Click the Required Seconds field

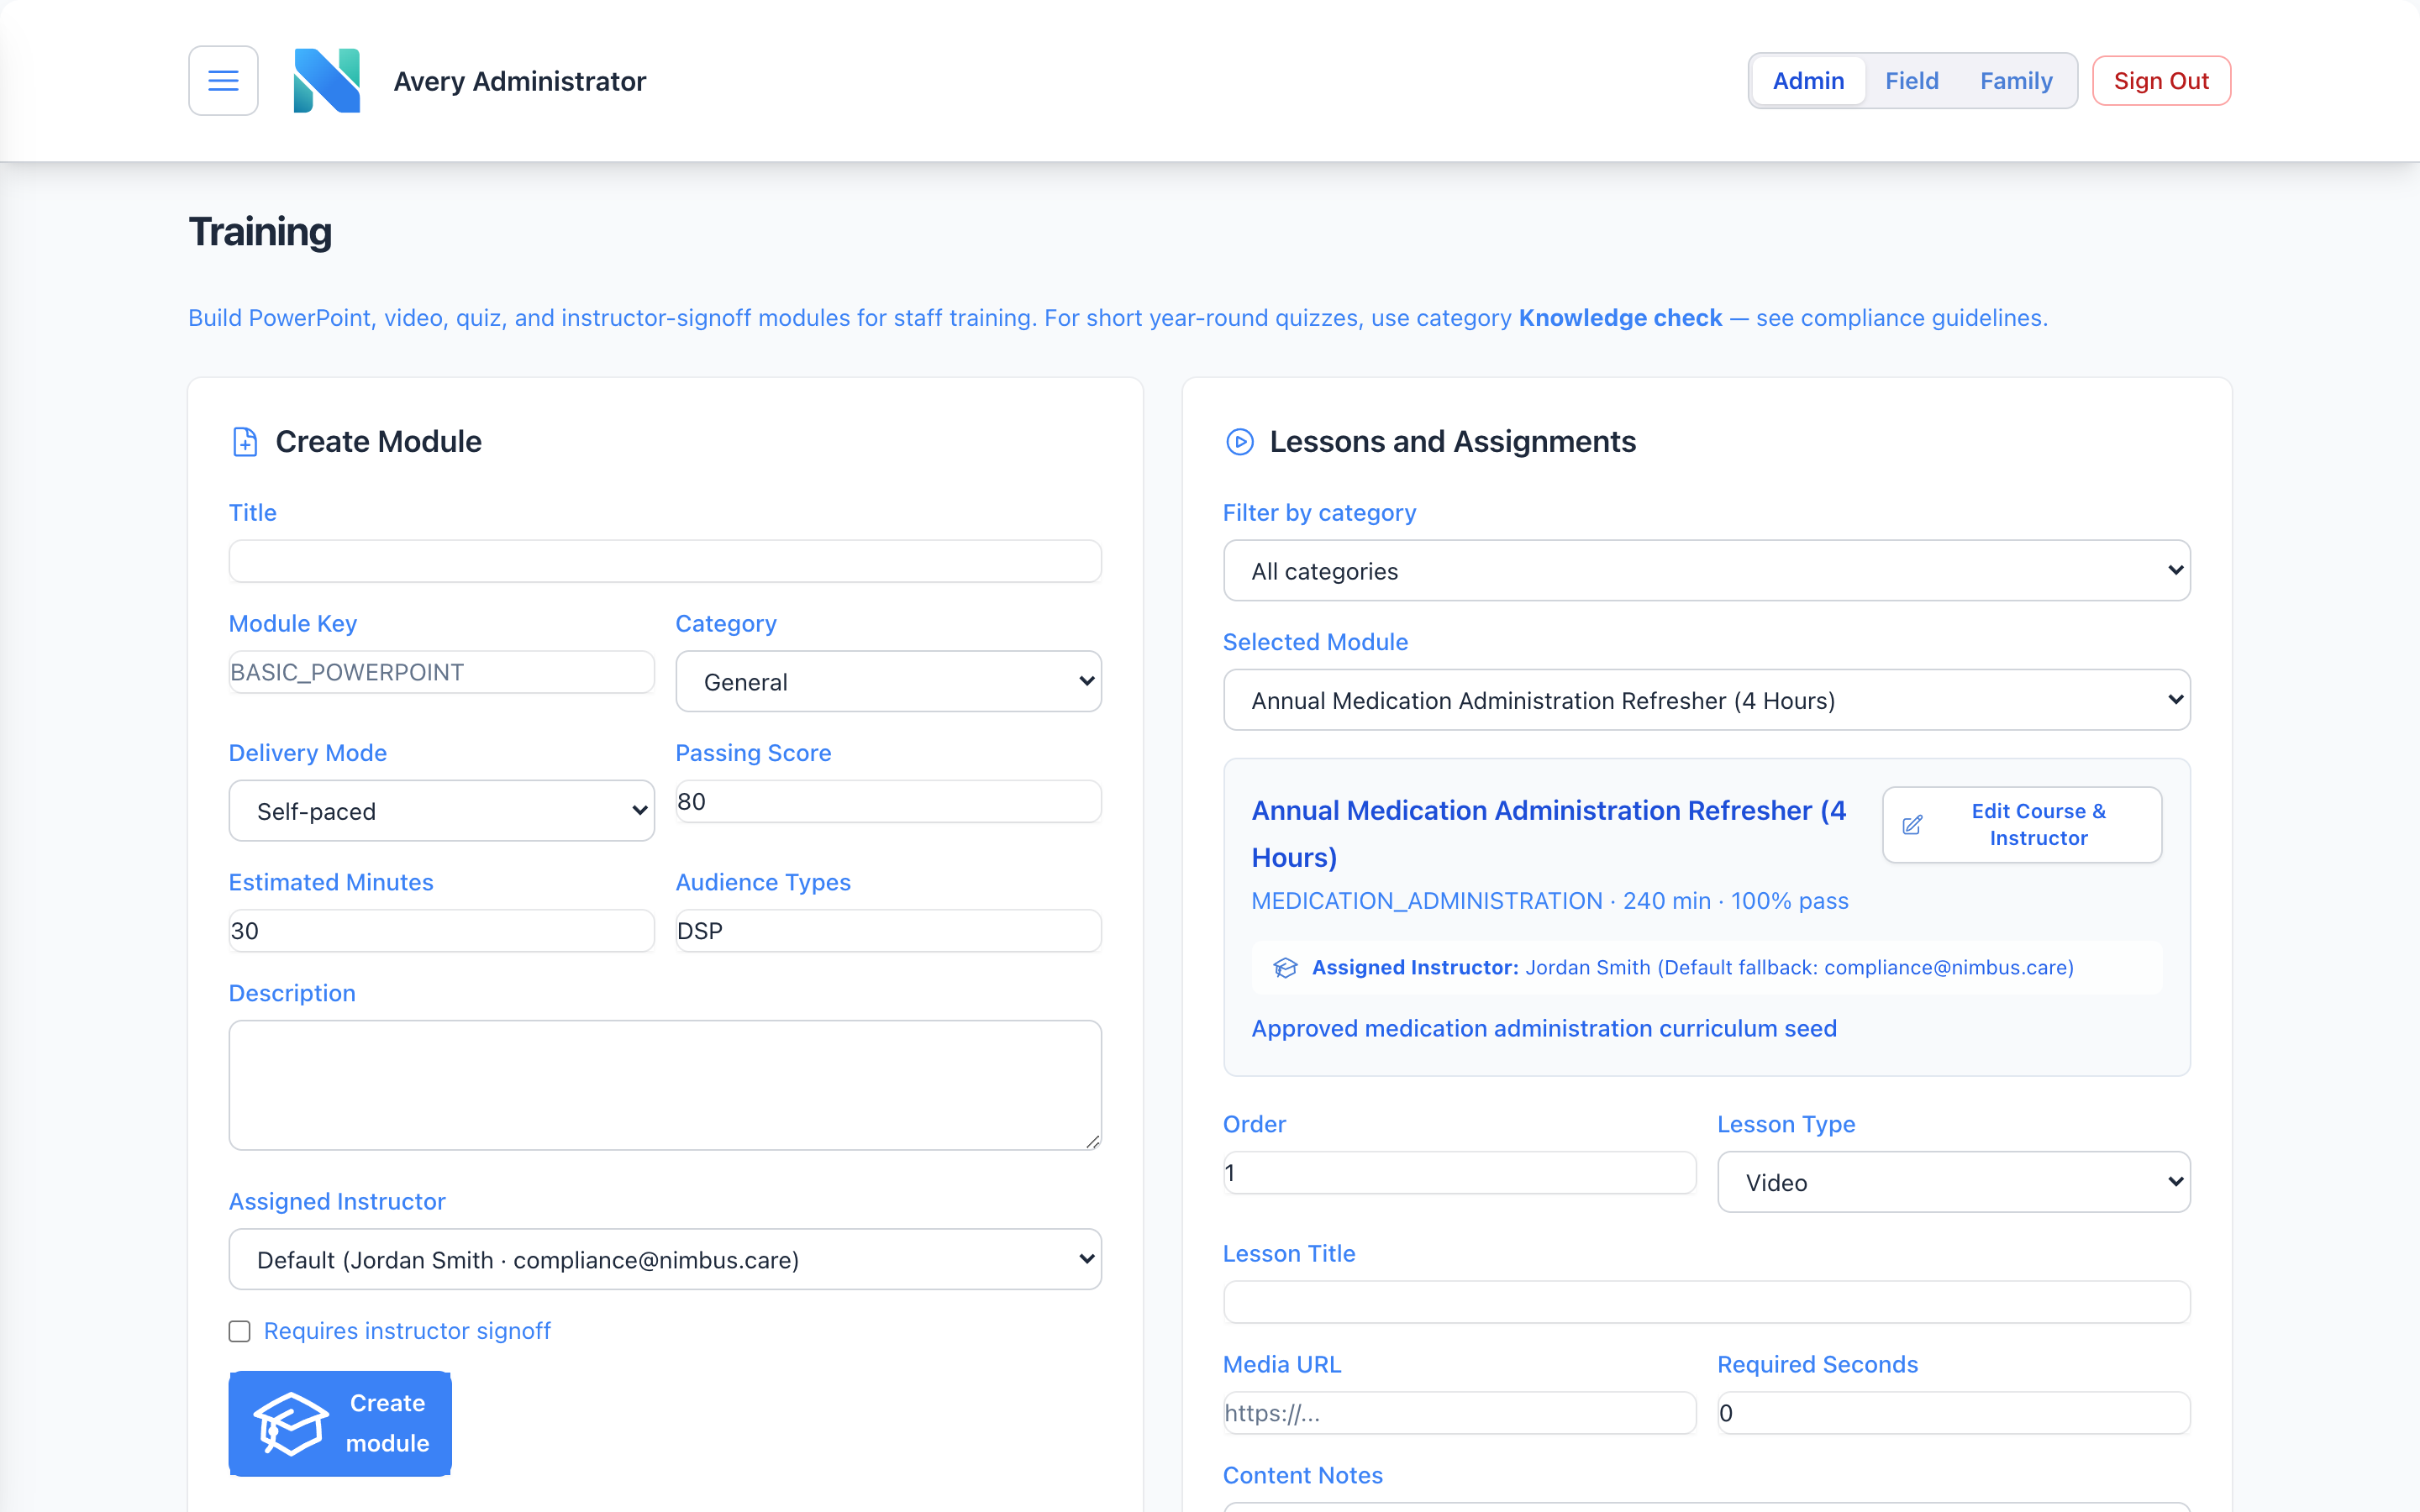pos(1953,1413)
